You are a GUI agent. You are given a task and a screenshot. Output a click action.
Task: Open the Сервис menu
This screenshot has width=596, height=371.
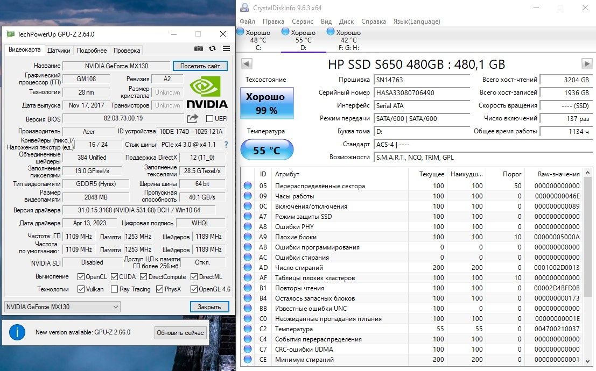(303, 22)
